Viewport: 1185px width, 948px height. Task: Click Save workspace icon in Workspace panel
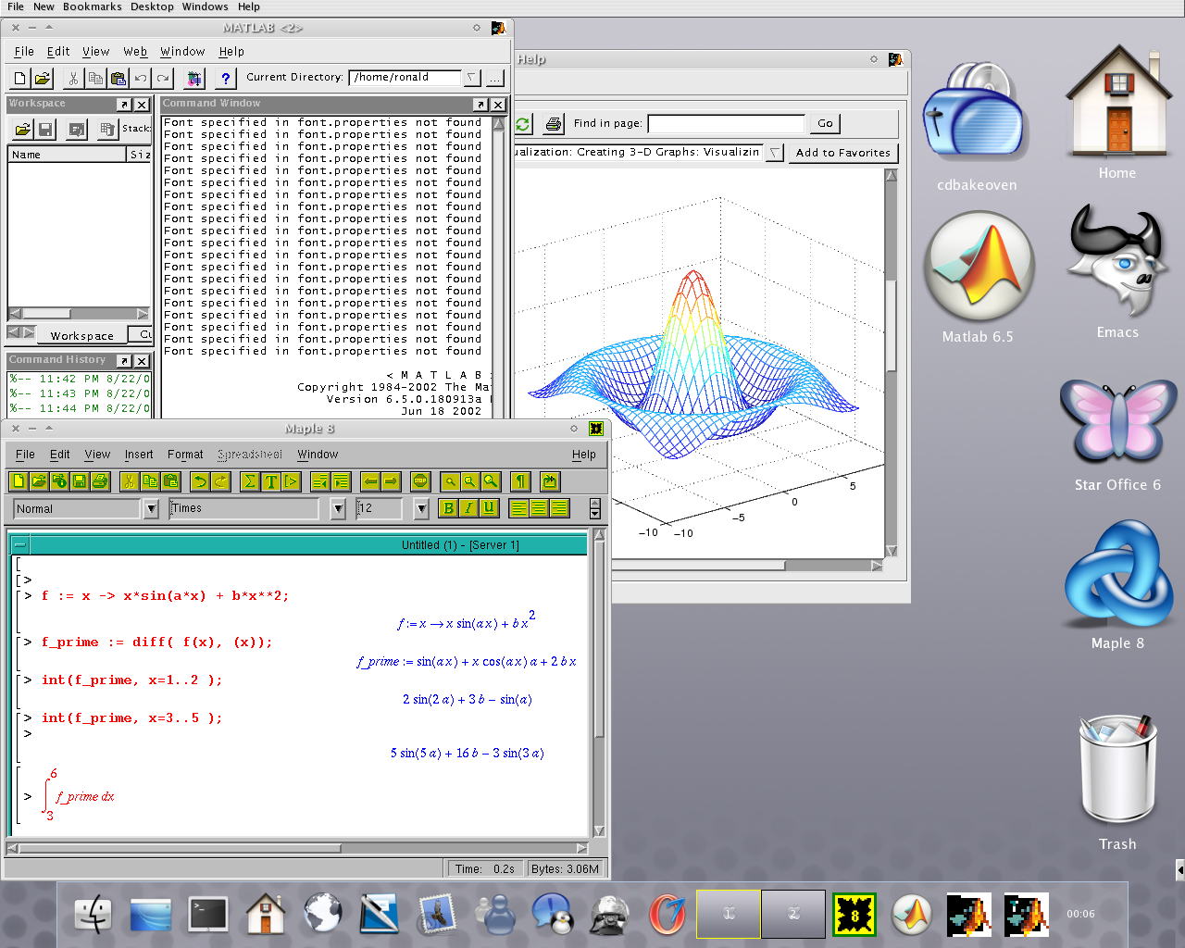click(45, 130)
